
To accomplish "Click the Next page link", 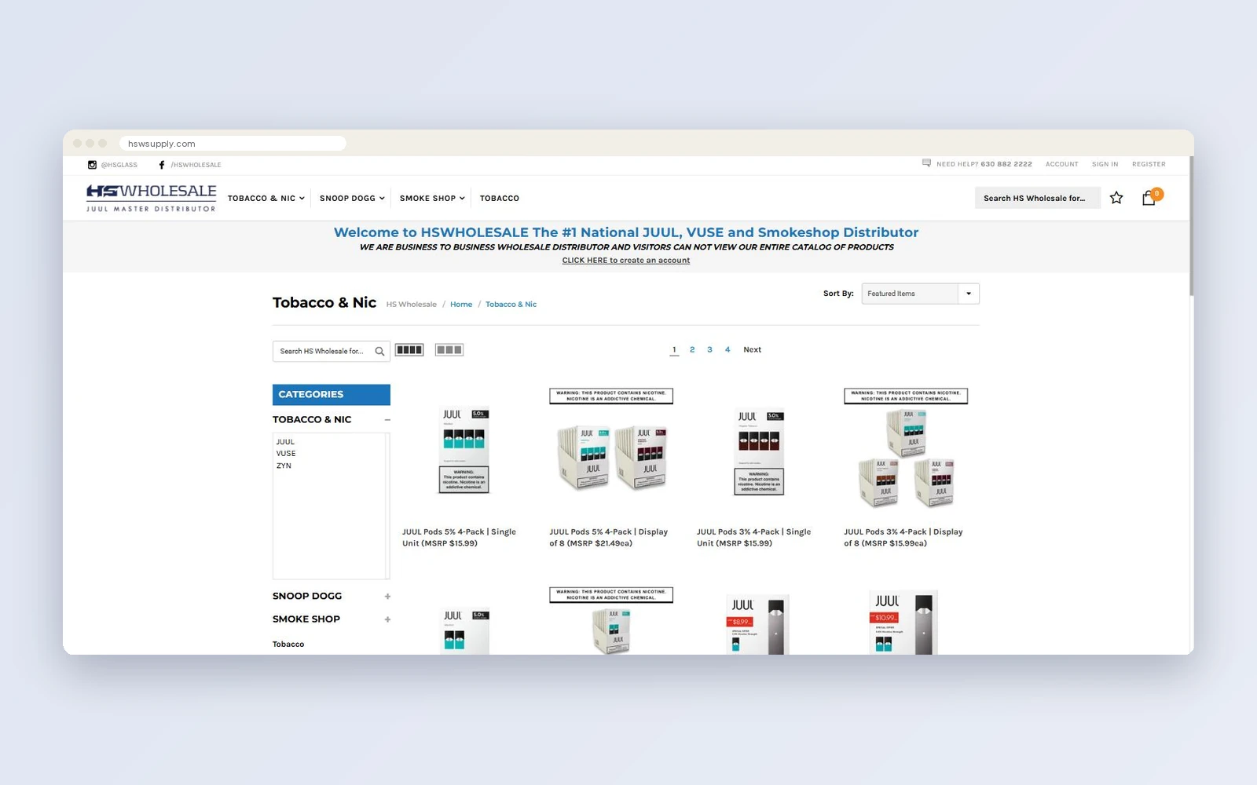I will coord(752,350).
